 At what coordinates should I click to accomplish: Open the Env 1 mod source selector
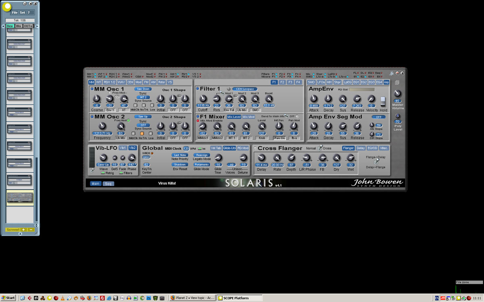[110, 110]
